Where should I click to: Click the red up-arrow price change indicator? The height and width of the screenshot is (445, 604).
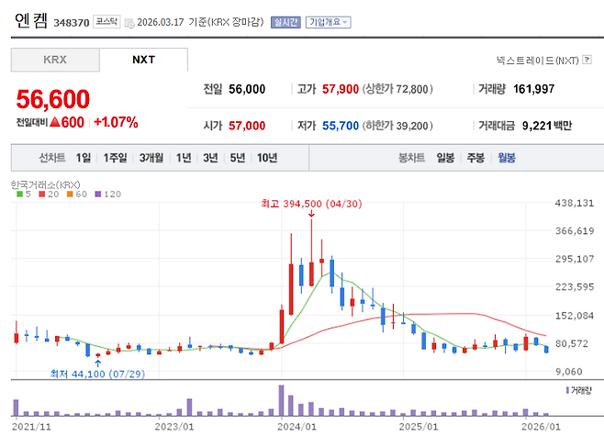(x=54, y=122)
